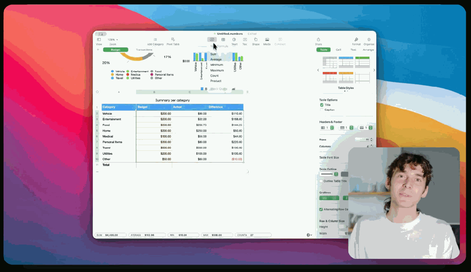Switch to the Budget sheet tab
The height and width of the screenshot is (272, 471).
point(116,50)
